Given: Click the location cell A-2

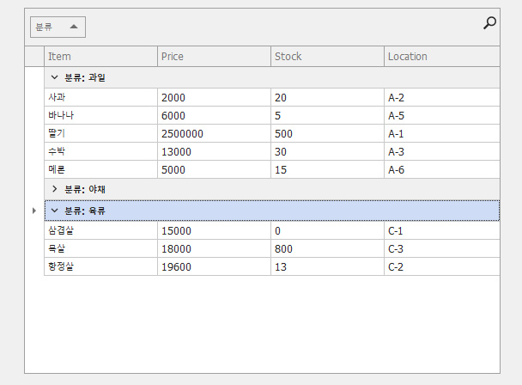Looking at the screenshot, I should 442,97.
